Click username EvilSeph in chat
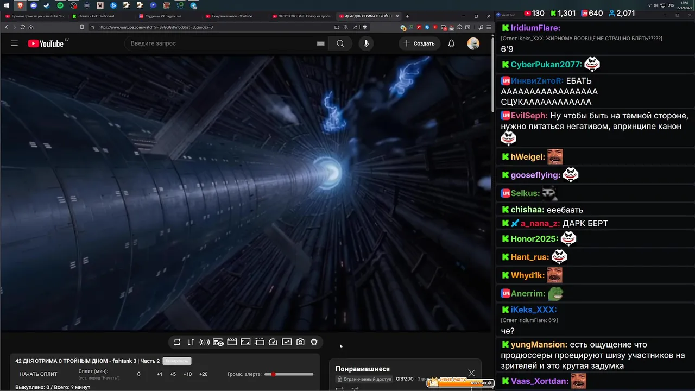Screen dimensions: 695x391 (529, 116)
